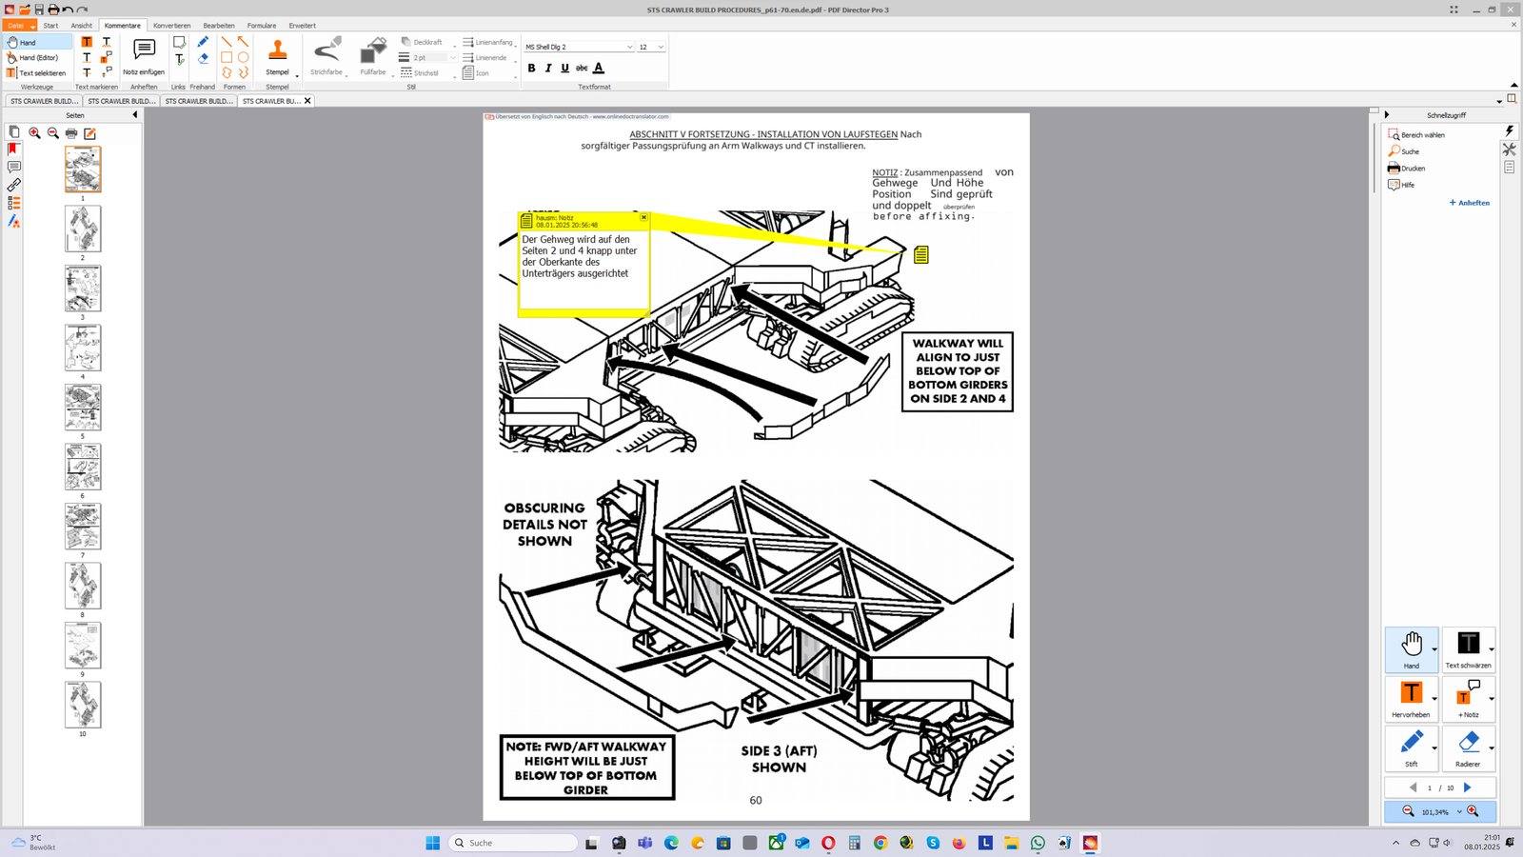
Task: Switch to the Start ribbon tab
Action: [50, 26]
